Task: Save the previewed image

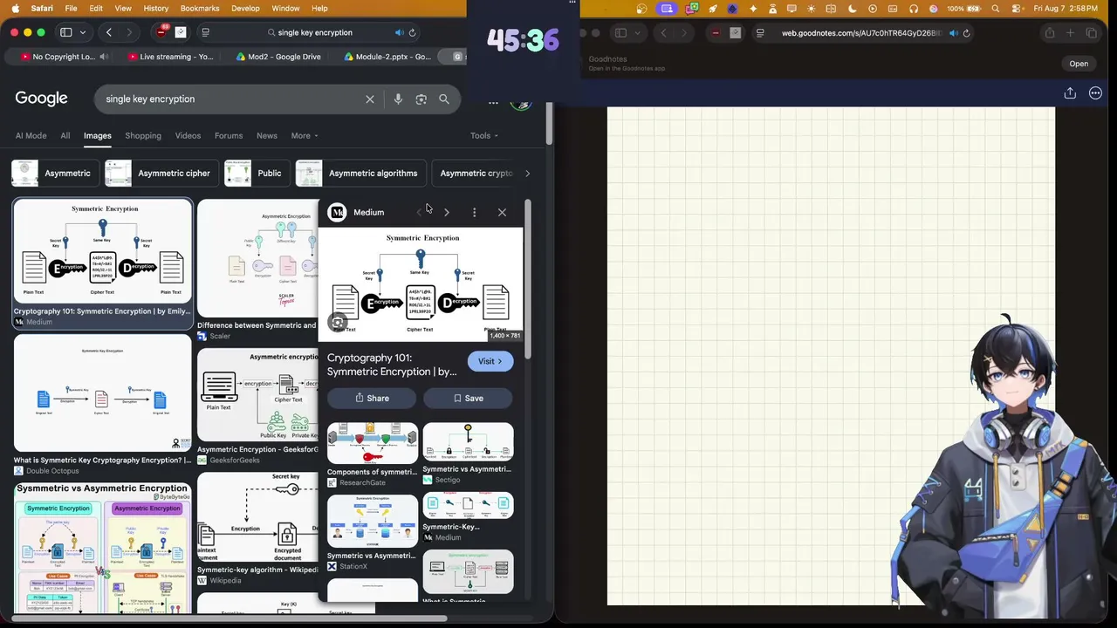Action: click(469, 399)
